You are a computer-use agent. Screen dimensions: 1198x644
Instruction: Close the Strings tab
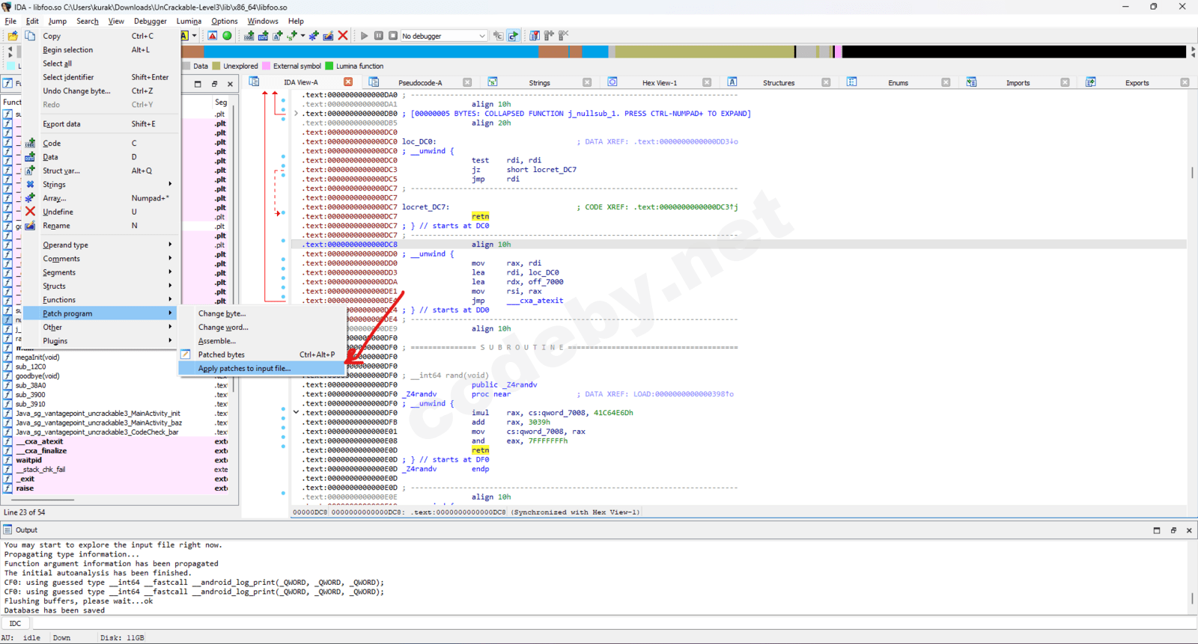tap(587, 82)
